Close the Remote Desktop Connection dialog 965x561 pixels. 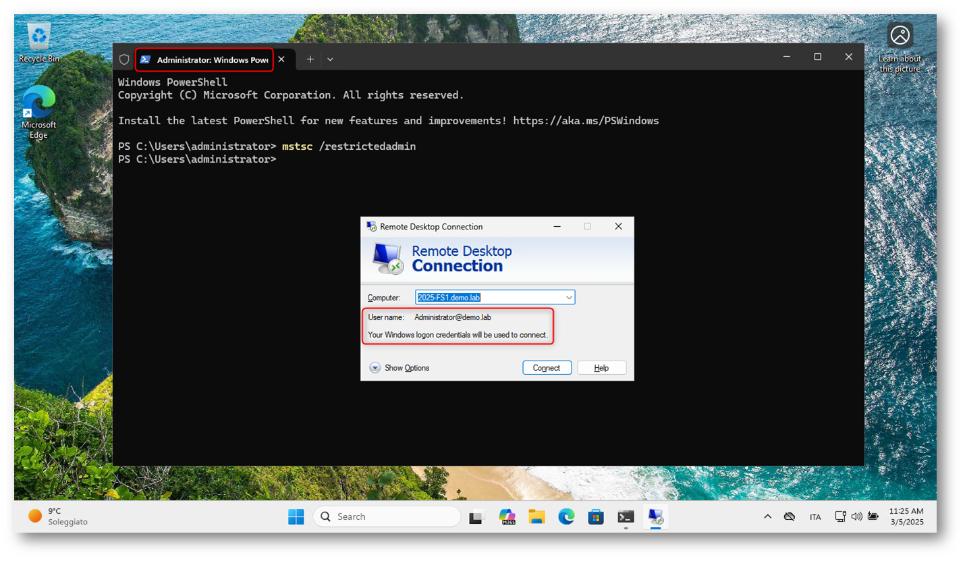click(618, 226)
